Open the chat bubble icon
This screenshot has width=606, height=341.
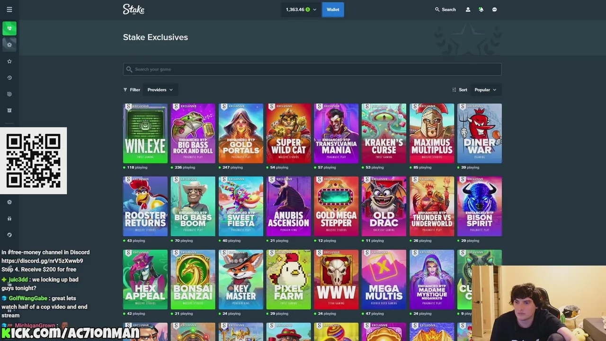494,9
